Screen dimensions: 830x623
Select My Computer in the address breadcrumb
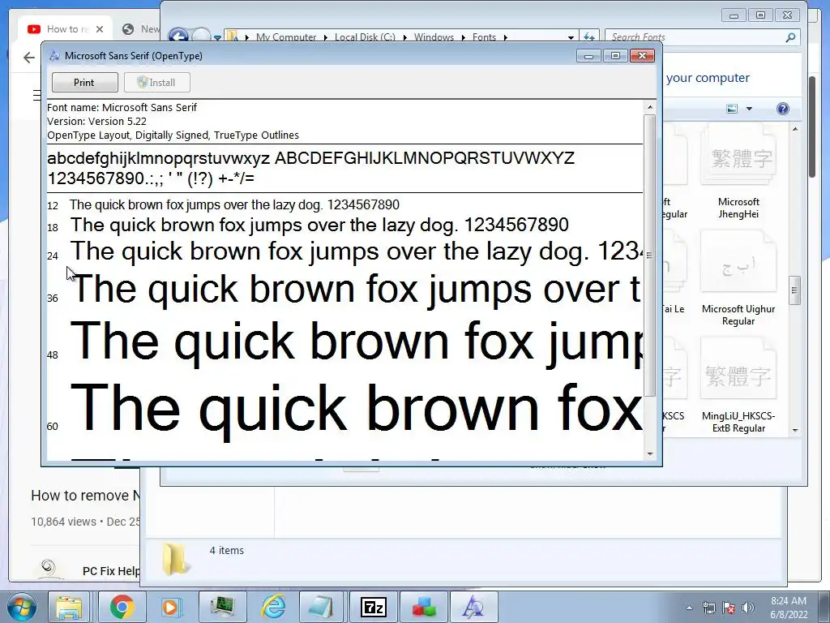[x=286, y=37]
